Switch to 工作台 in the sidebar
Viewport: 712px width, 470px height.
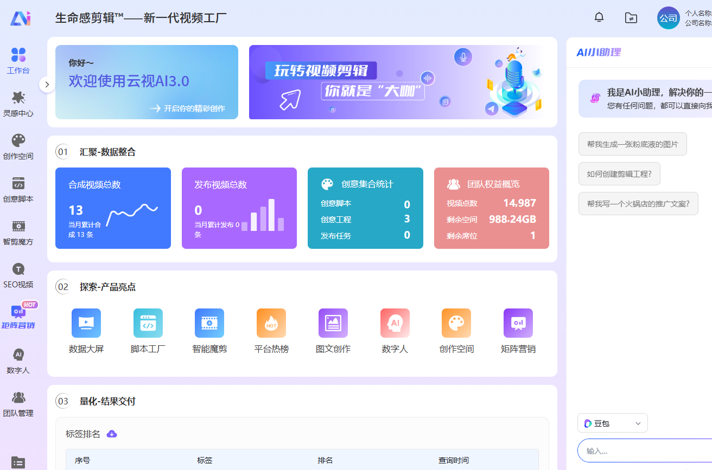pos(18,61)
